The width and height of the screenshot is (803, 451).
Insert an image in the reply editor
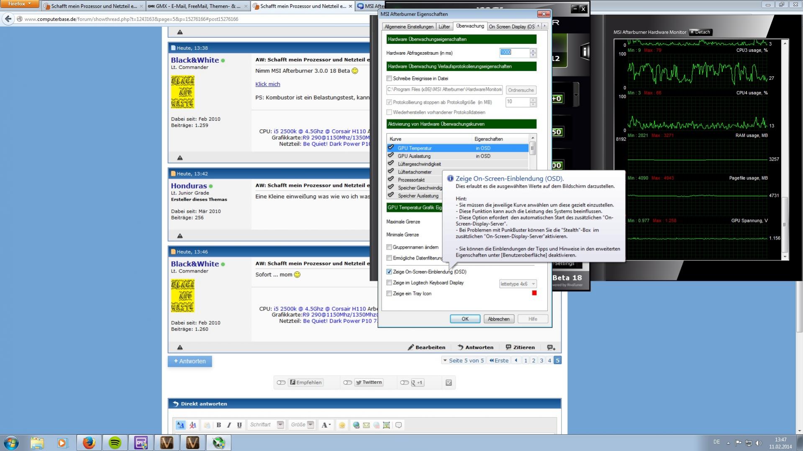(x=386, y=425)
